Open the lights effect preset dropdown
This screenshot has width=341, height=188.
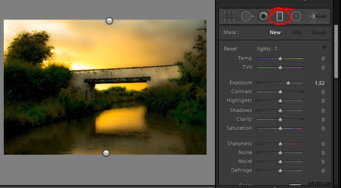point(267,49)
